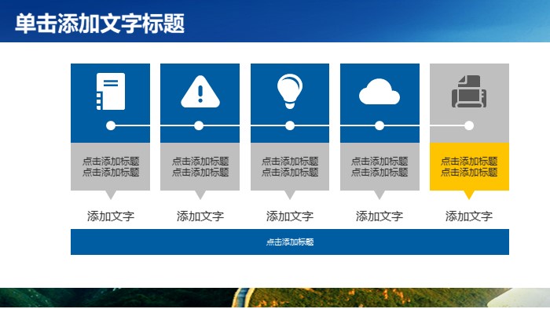Viewport: 550px width, 309px height.
Task: Select the 添加文字 label beneath the yellow box
Action: point(469,216)
